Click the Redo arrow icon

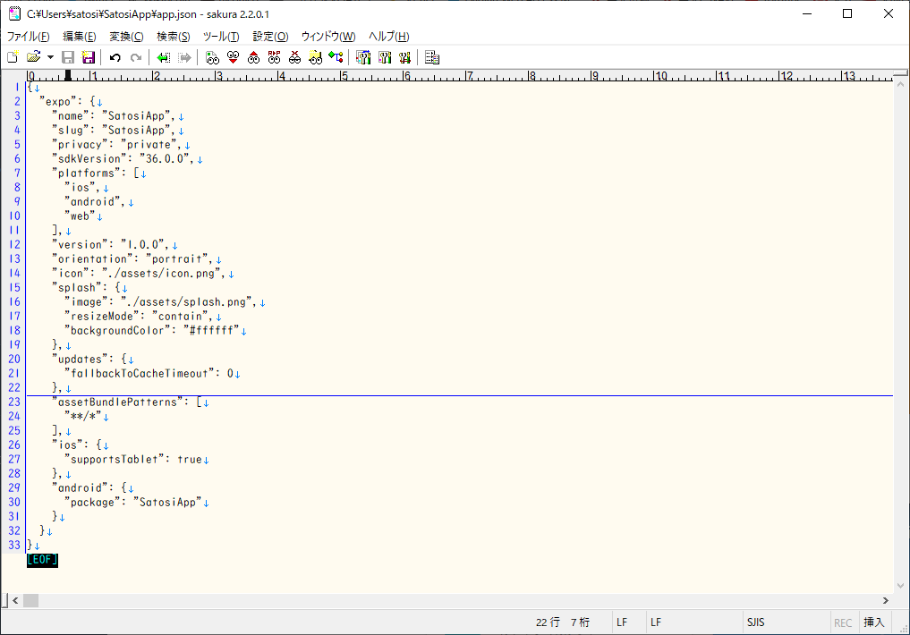coord(136,57)
